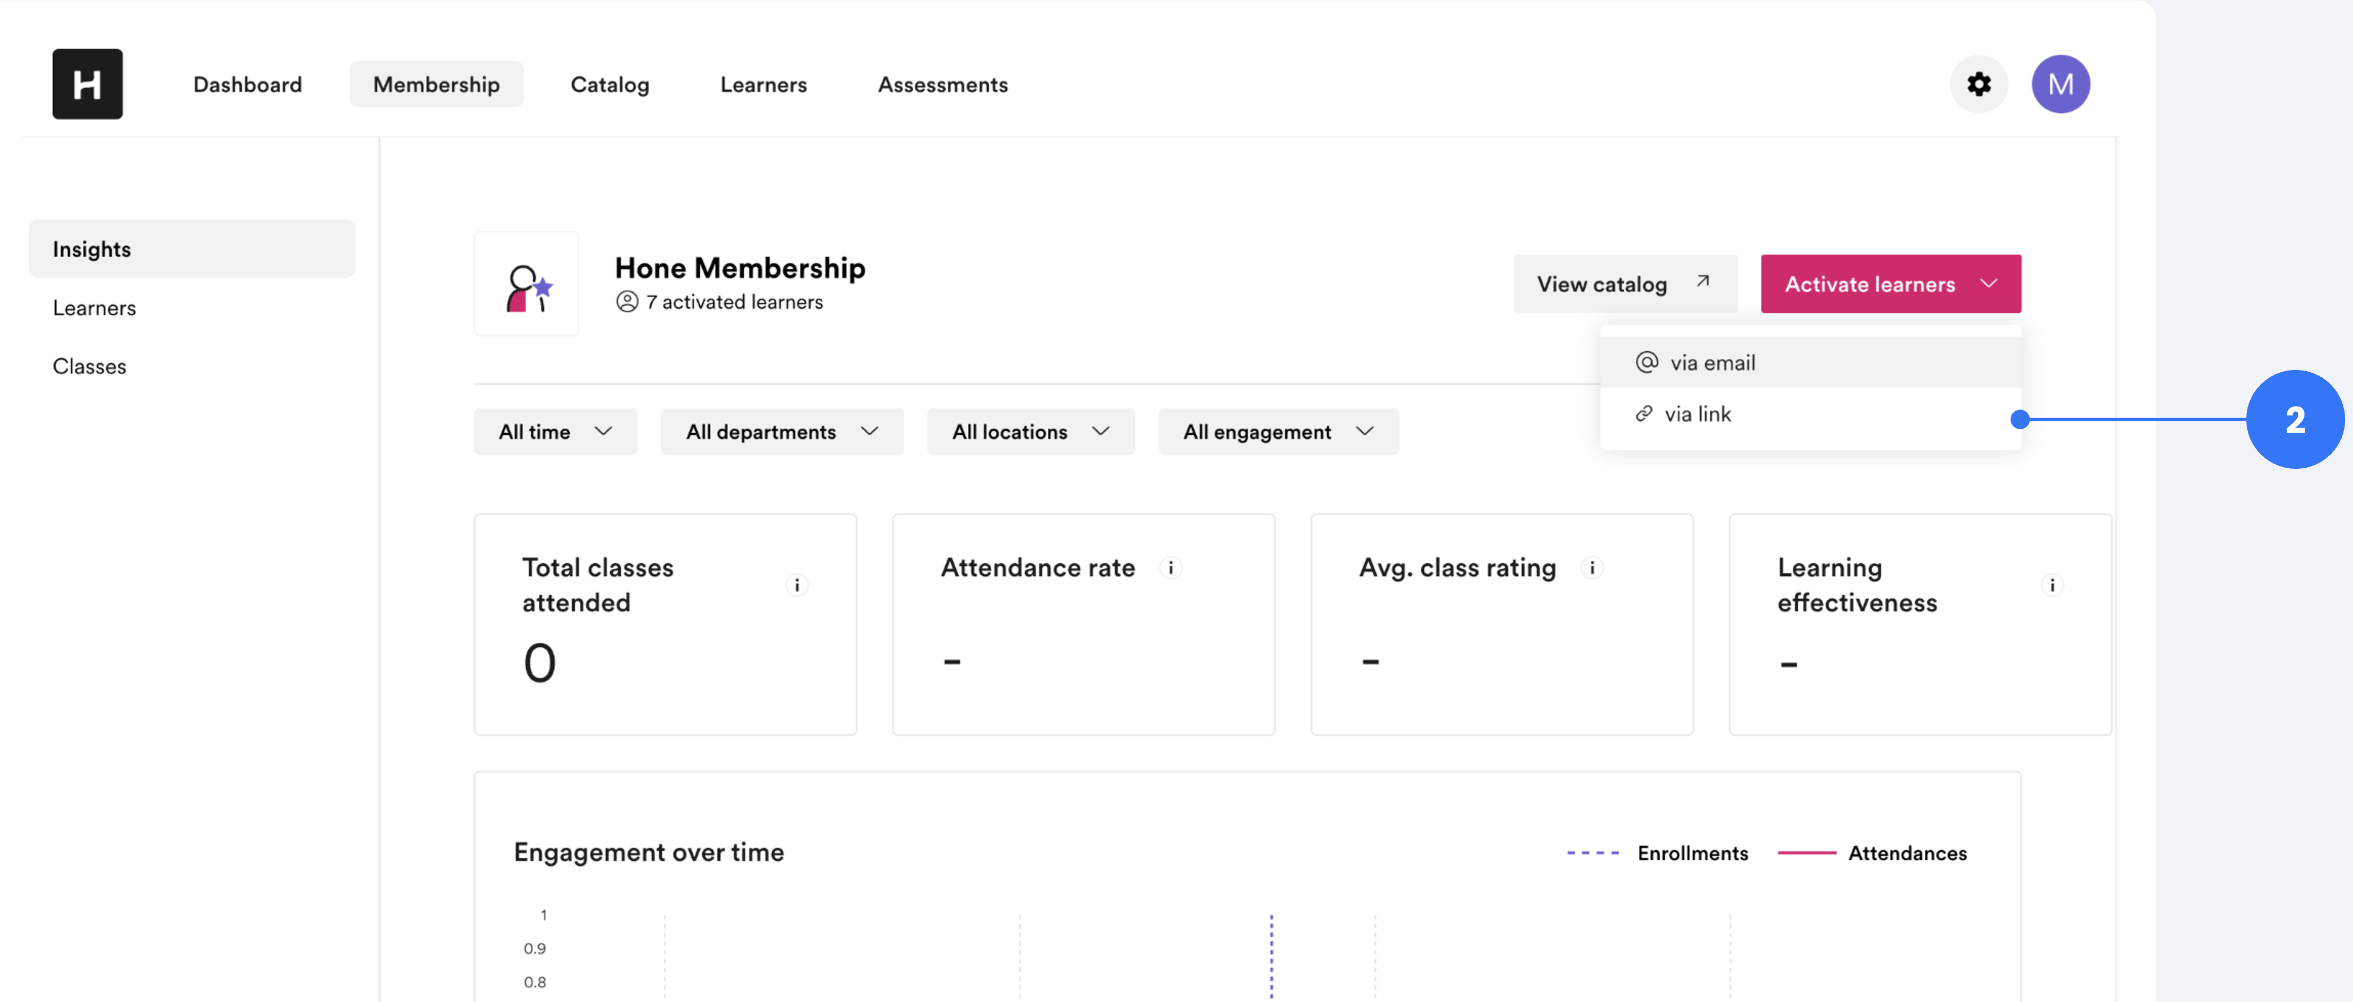Click the Engagement over time heading
The image size is (2353, 1002).
coord(648,852)
